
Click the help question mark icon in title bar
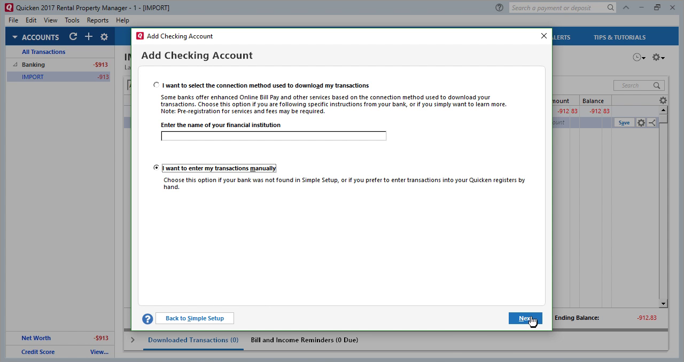coord(499,7)
